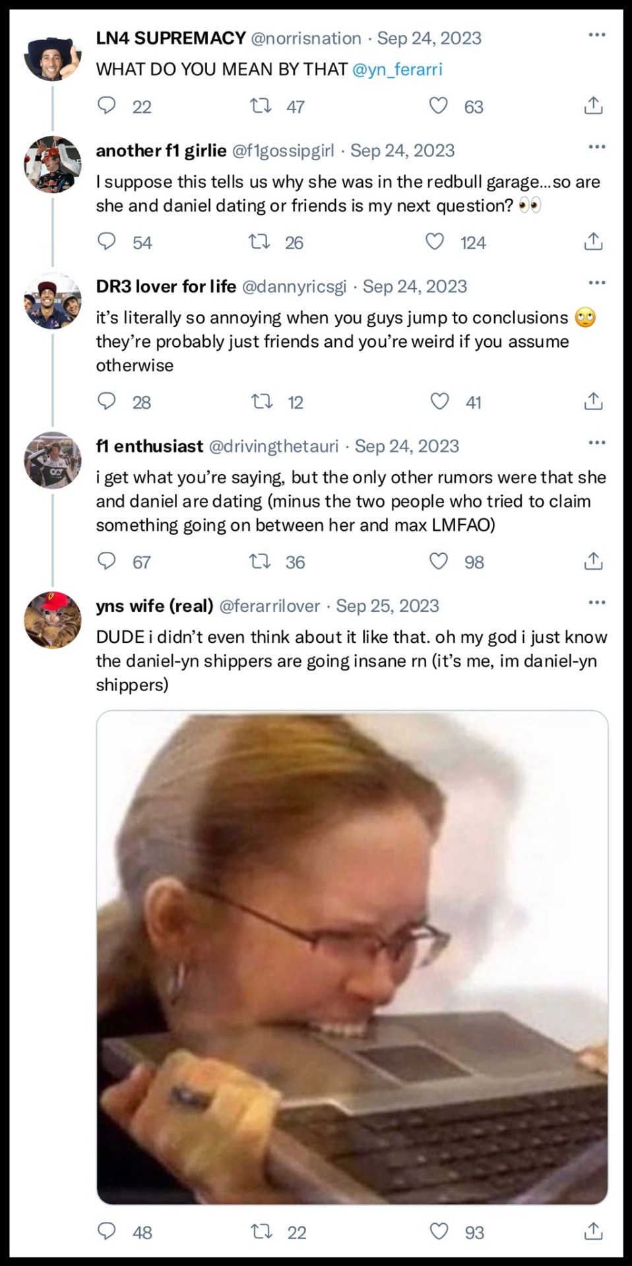The width and height of the screenshot is (632, 1266).
Task: Retweet f1 enthusiast's tweet
Action: click(260, 561)
